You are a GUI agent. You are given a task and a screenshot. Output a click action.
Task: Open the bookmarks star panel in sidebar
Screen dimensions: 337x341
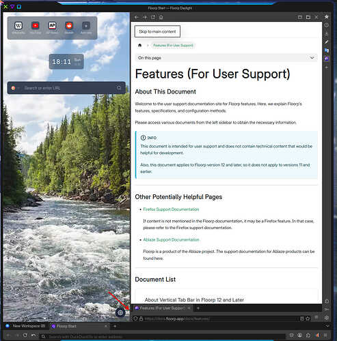pyautogui.click(x=327, y=17)
